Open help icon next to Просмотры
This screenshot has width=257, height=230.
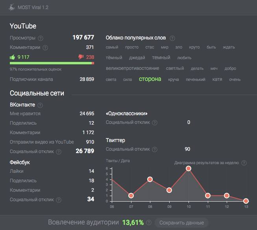click(x=41, y=38)
